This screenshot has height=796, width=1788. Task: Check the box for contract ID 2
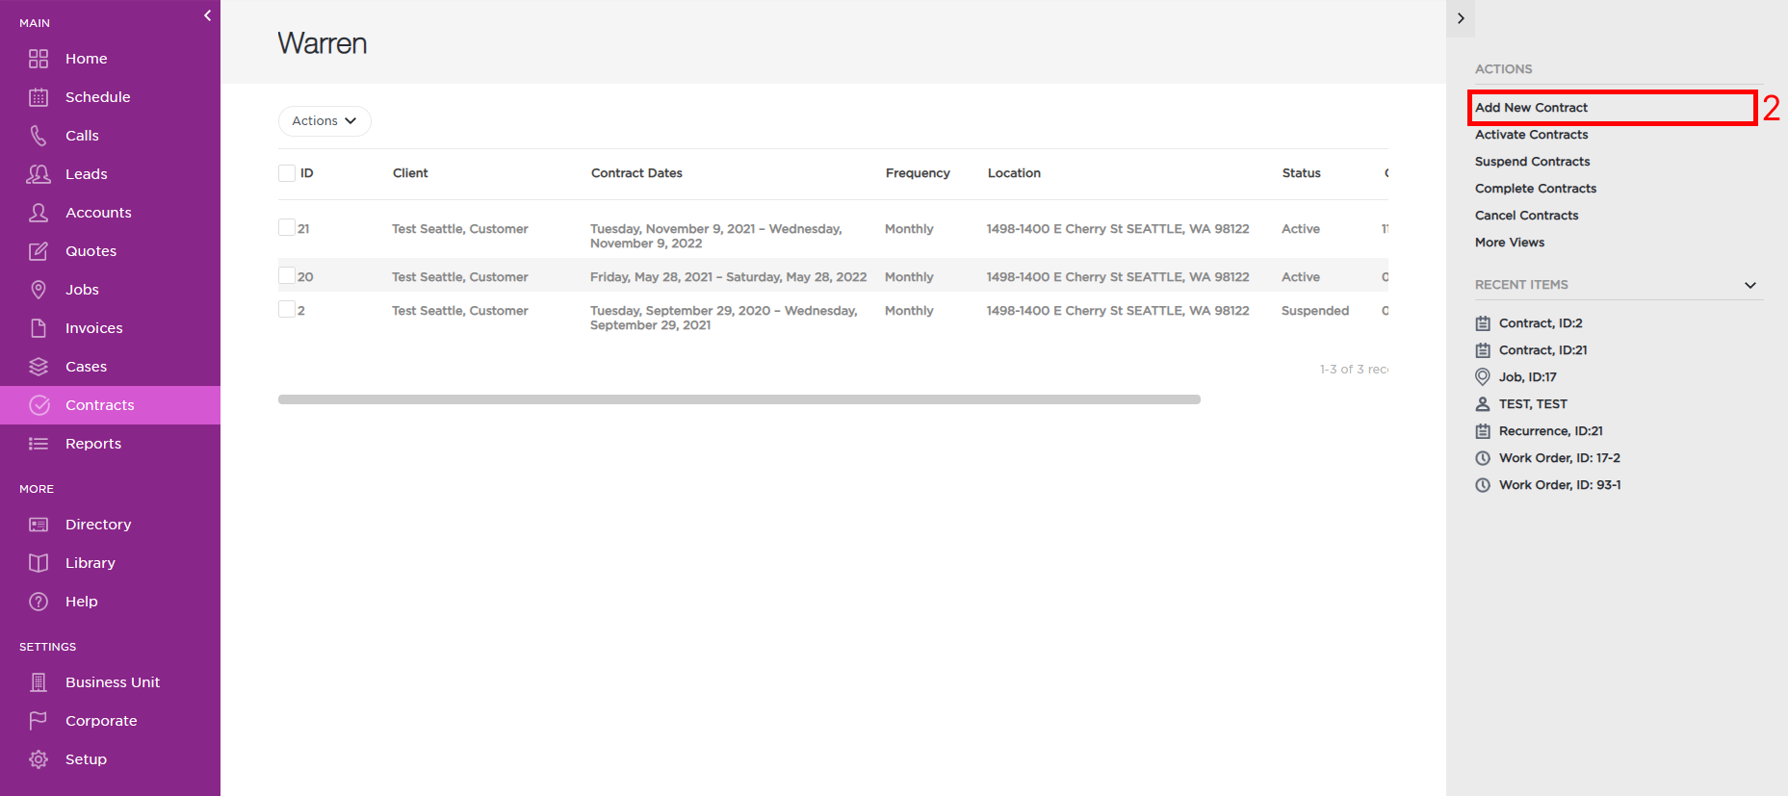287,309
